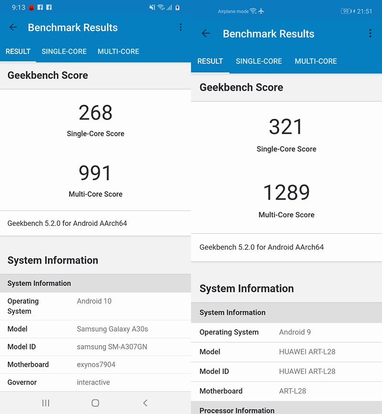Tap the 21:51 clock in Huawei status bar

(365, 11)
